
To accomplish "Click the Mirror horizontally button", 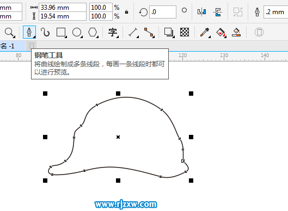I will click(201, 12).
